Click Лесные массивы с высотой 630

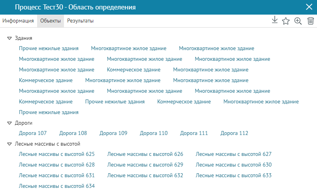(x=234, y=165)
